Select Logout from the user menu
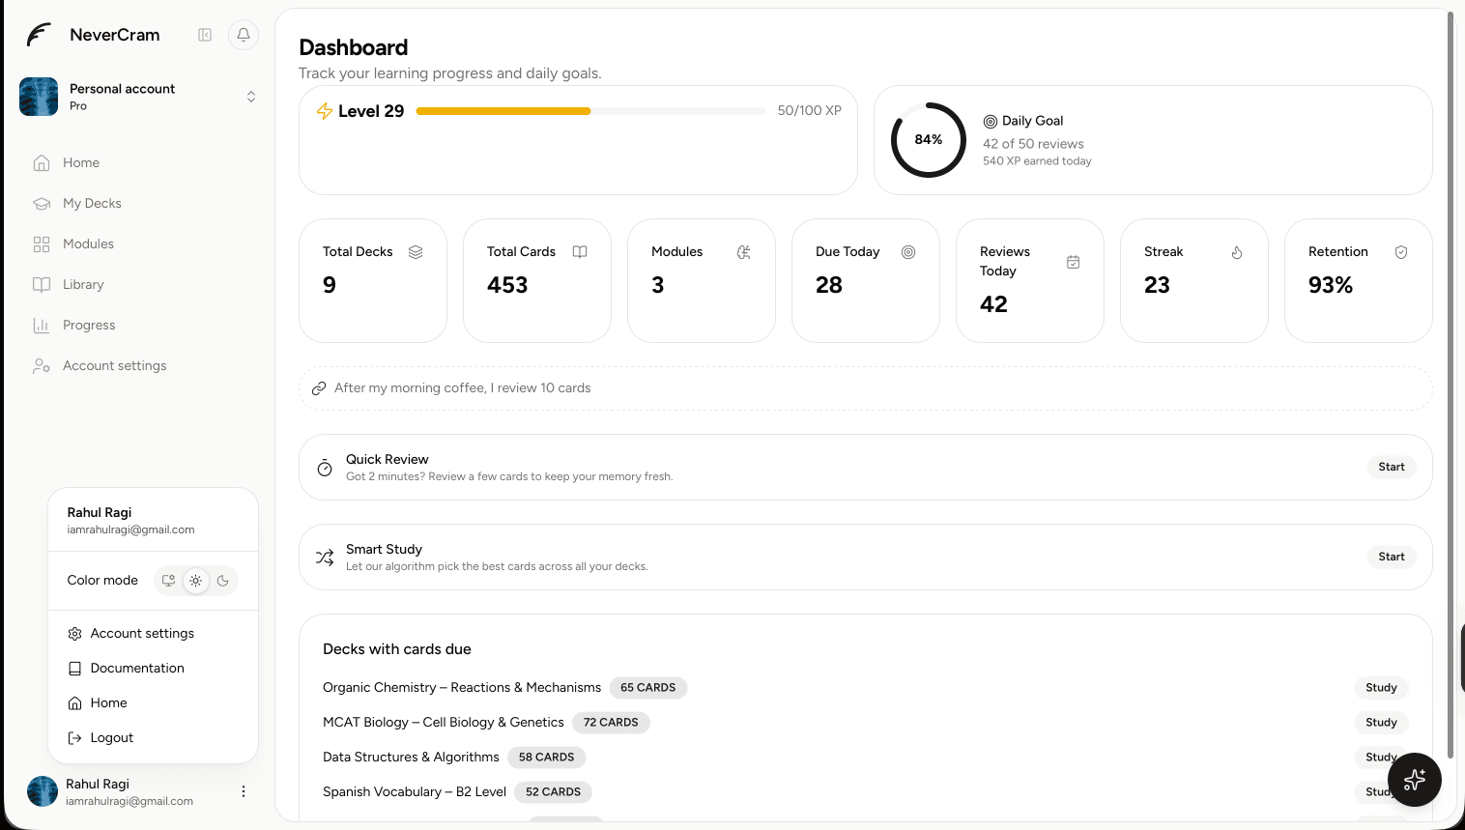 coord(111,737)
